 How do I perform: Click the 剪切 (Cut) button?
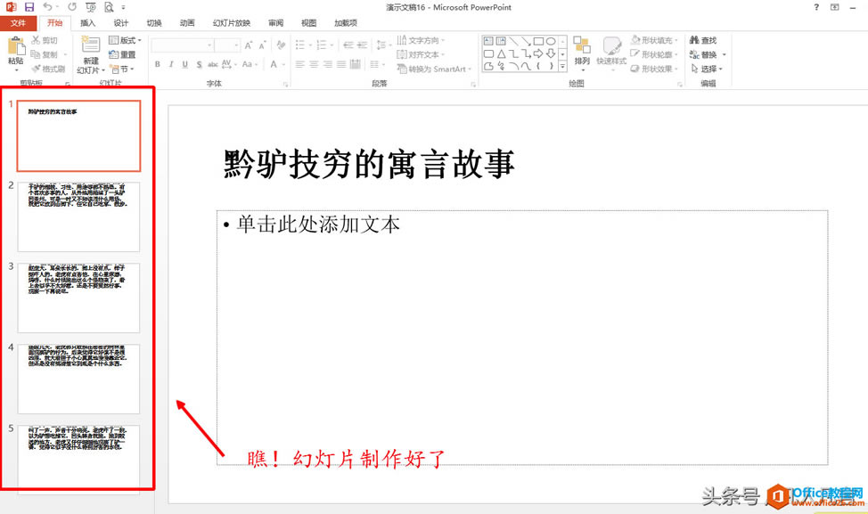click(x=45, y=40)
